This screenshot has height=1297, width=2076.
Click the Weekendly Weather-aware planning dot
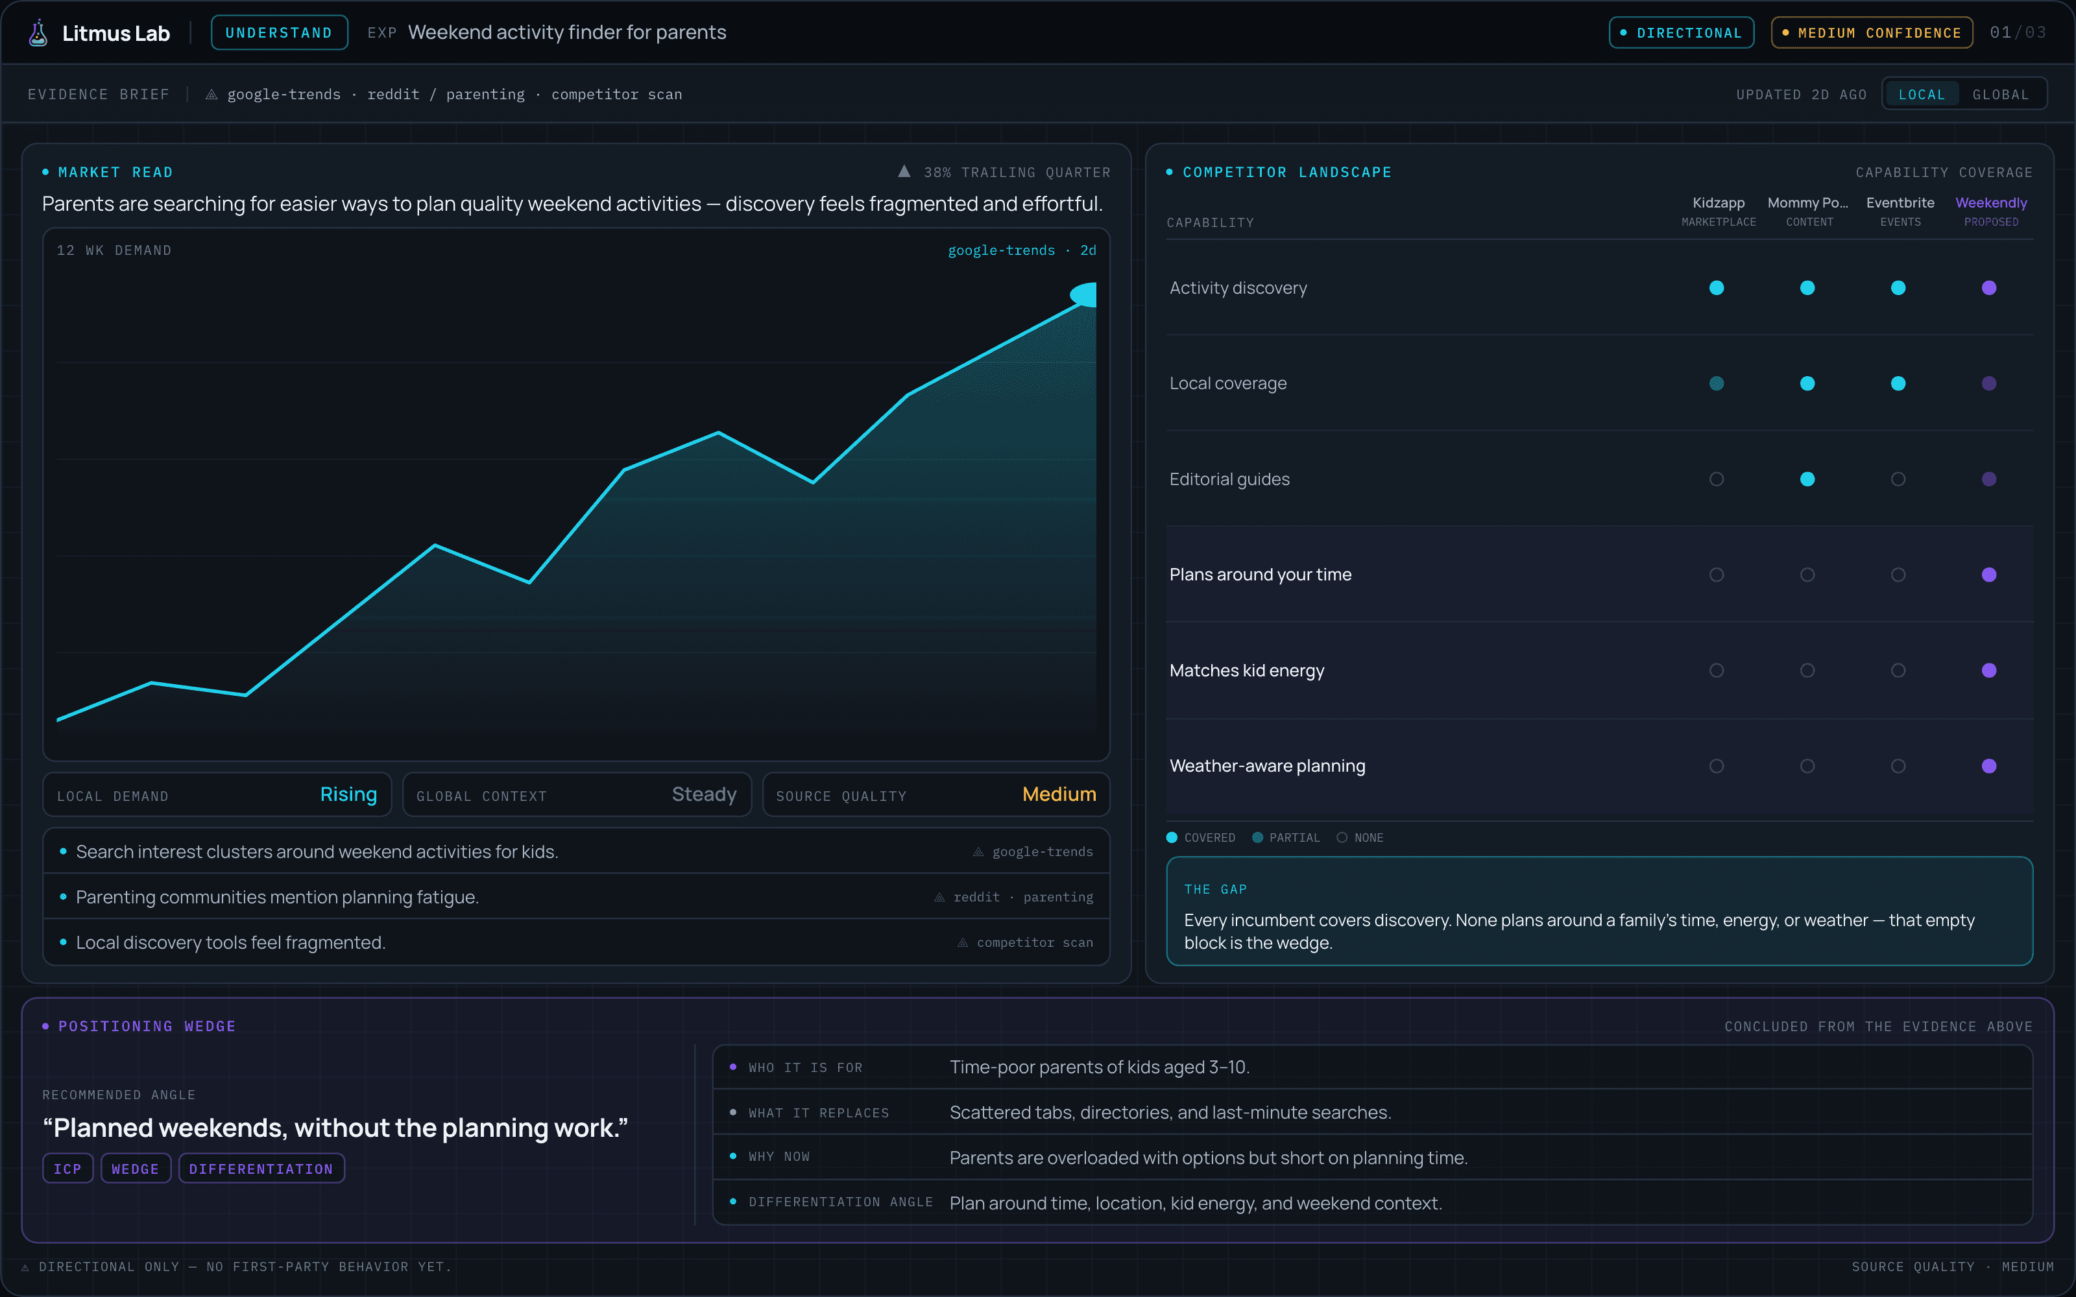(1989, 766)
